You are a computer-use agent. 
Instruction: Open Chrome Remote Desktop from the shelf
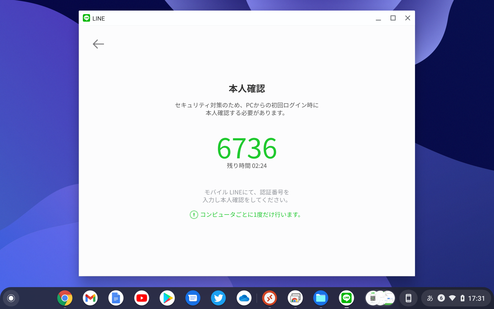tap(295, 298)
